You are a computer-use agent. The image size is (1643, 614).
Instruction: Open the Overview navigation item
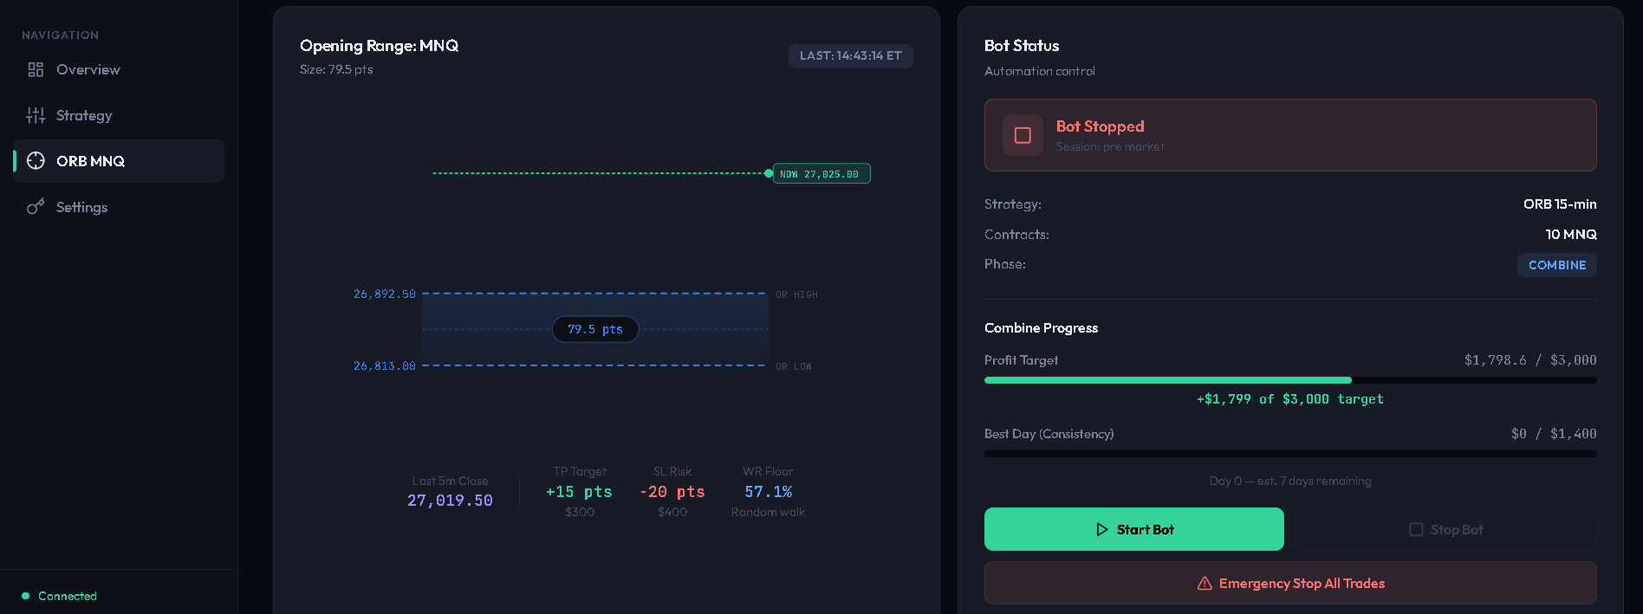point(119,69)
